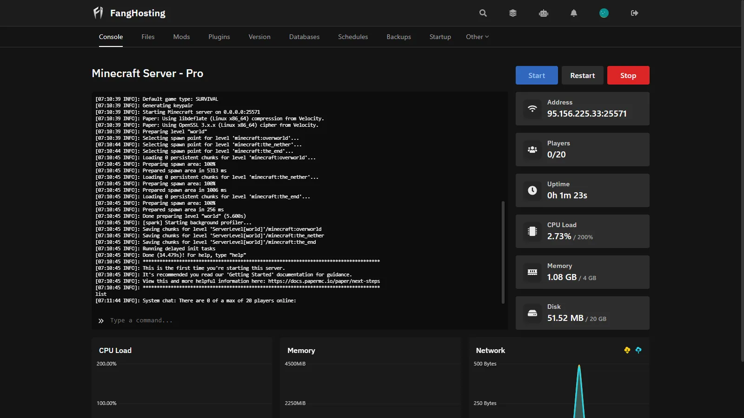Click the console prompt chevrons icon

tap(101, 320)
